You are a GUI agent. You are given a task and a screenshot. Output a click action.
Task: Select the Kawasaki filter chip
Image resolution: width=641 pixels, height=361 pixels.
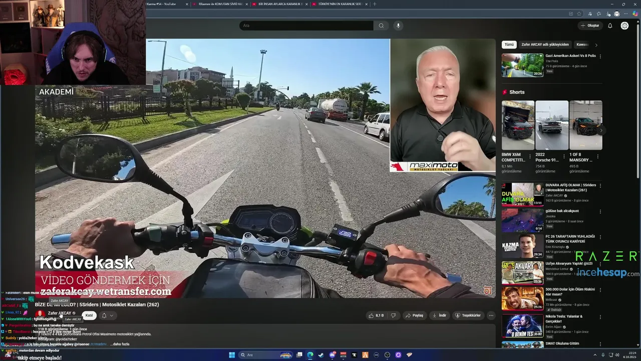point(582,45)
